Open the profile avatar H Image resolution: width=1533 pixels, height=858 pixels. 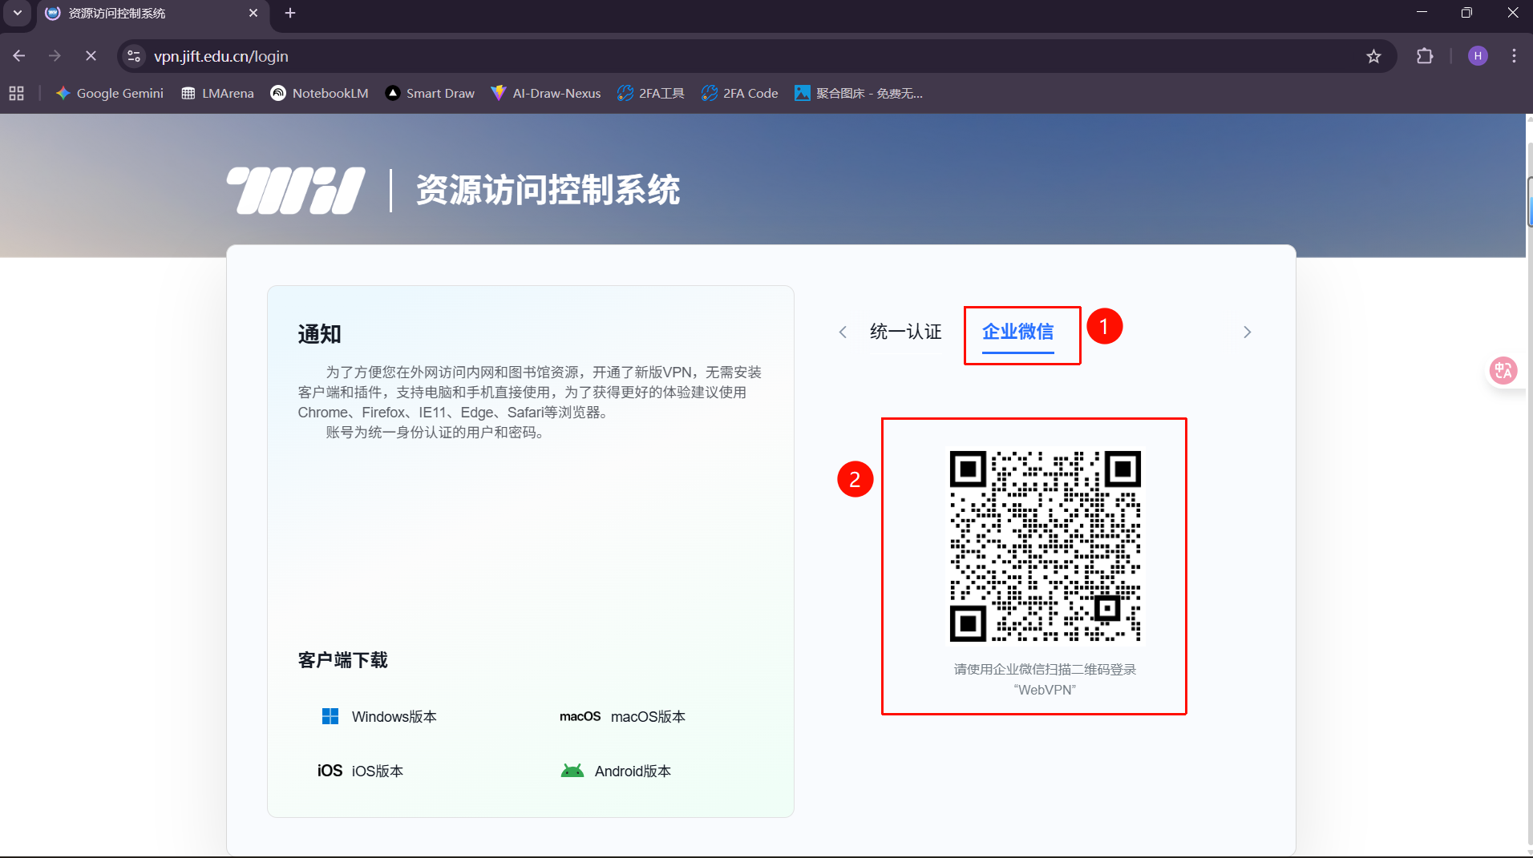(1478, 56)
